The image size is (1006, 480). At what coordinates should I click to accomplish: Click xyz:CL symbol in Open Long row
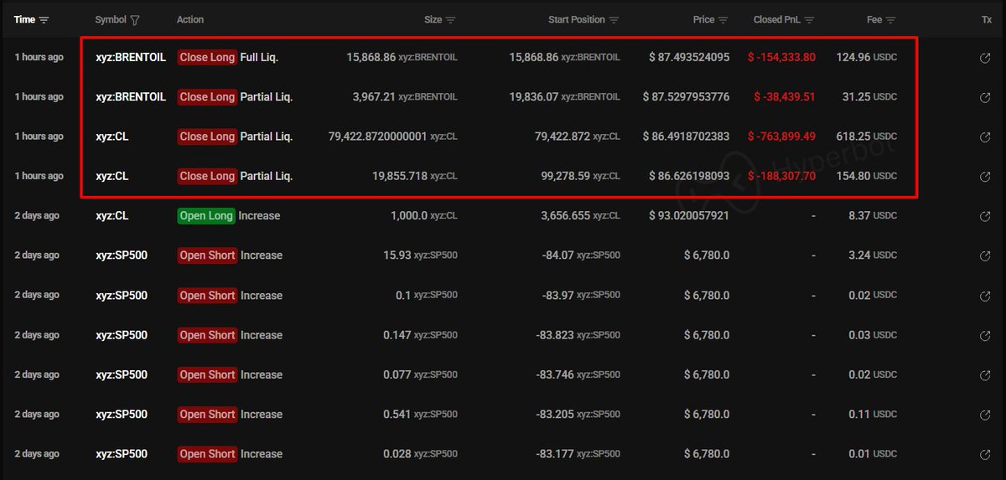coord(112,216)
